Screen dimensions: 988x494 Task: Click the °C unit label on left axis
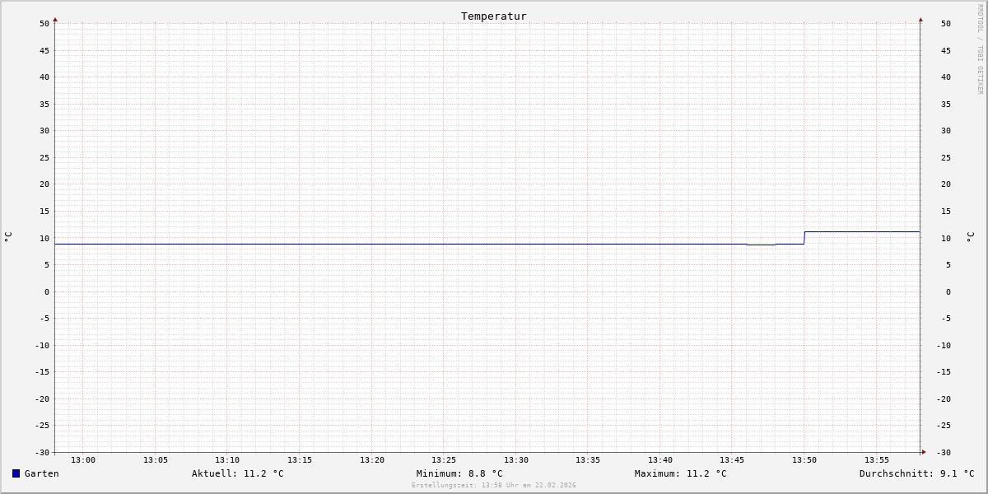point(8,237)
